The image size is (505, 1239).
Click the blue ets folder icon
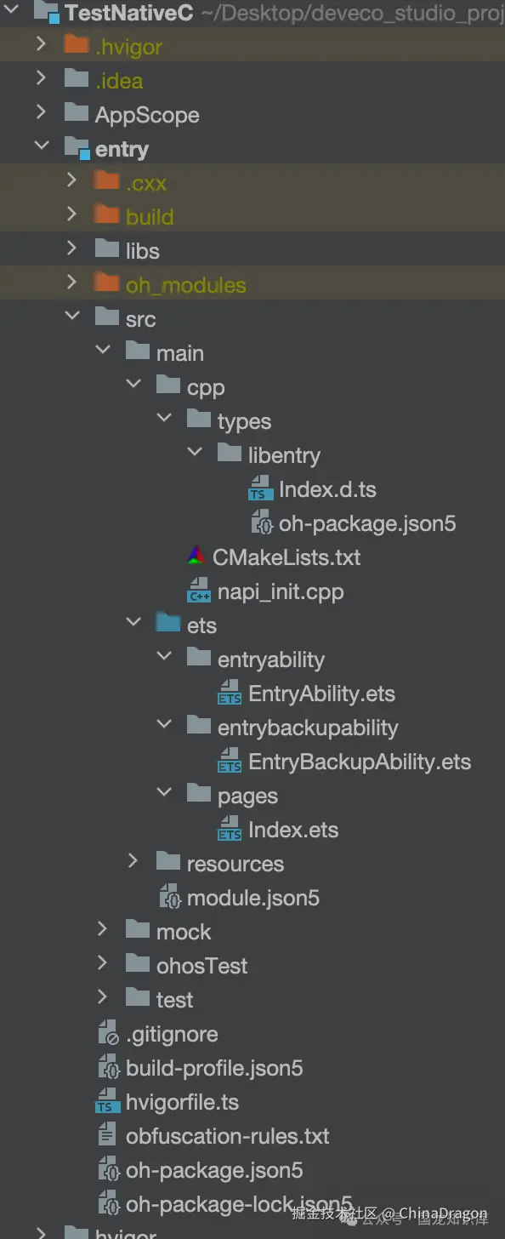(168, 624)
